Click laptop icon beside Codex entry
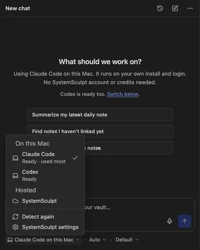The height and width of the screenshot is (250, 200). (x=15, y=175)
